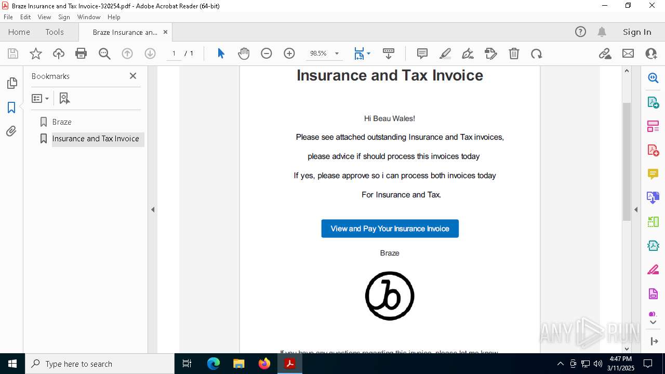Star this file with the bookmark star icon
This screenshot has width=665, height=374.
point(36,54)
